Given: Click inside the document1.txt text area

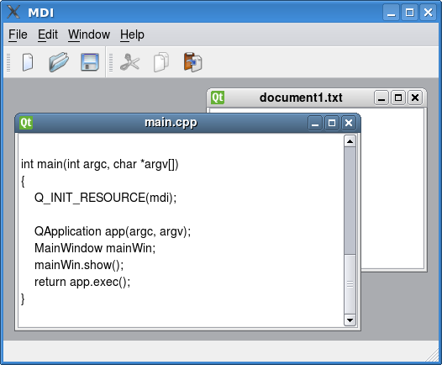Looking at the screenshot, I should (392, 188).
